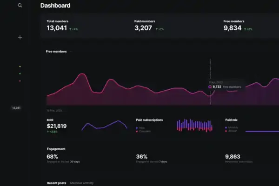Select the Total members stat card
Image resolution: width=279 pixels, height=186 pixels.
point(84,26)
